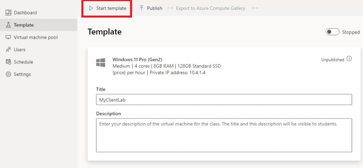
Task: Click the Start template play icon
Action: click(91, 8)
